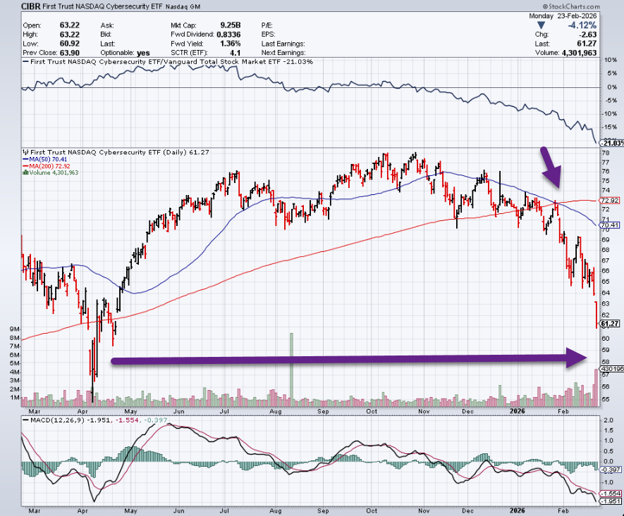Click the red 72.92 price tag

[x=609, y=201]
